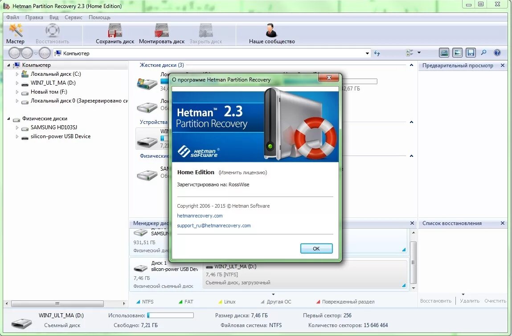Screen dimensions: 512x336
Task: Click Восстановить in recovery list panel
Action: click(x=436, y=301)
